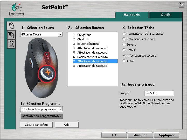Select button 5 Affectation de raccourci
Viewport: 187px width, 140px height.
click(x=95, y=53)
